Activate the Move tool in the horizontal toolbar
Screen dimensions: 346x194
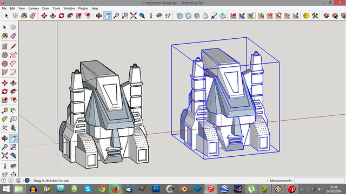[x=44, y=16]
